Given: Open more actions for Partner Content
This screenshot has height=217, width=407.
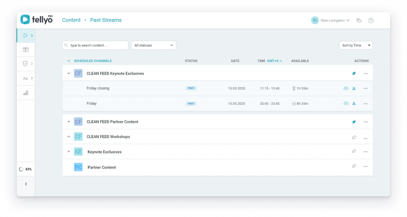Looking at the screenshot, I should coord(366,167).
